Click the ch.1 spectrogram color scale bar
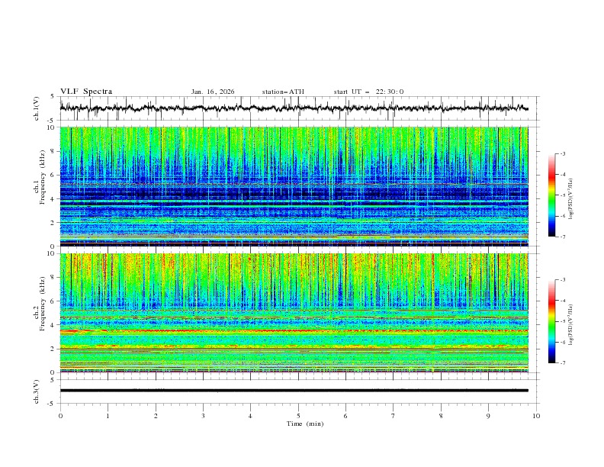The image size is (604, 467). coord(552,195)
